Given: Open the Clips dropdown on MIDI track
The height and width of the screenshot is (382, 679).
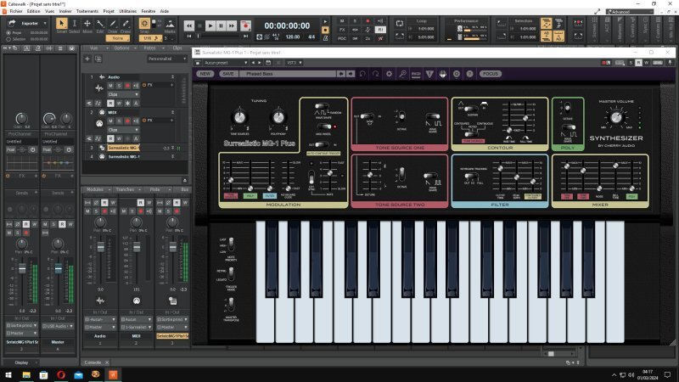Looking at the screenshot, I should point(123,130).
